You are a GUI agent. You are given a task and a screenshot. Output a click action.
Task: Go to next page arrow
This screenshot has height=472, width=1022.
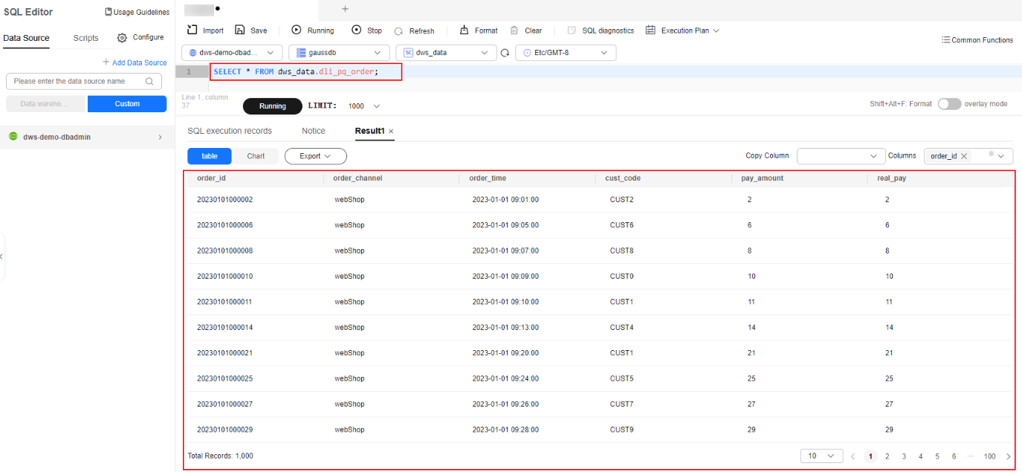pos(1009,456)
